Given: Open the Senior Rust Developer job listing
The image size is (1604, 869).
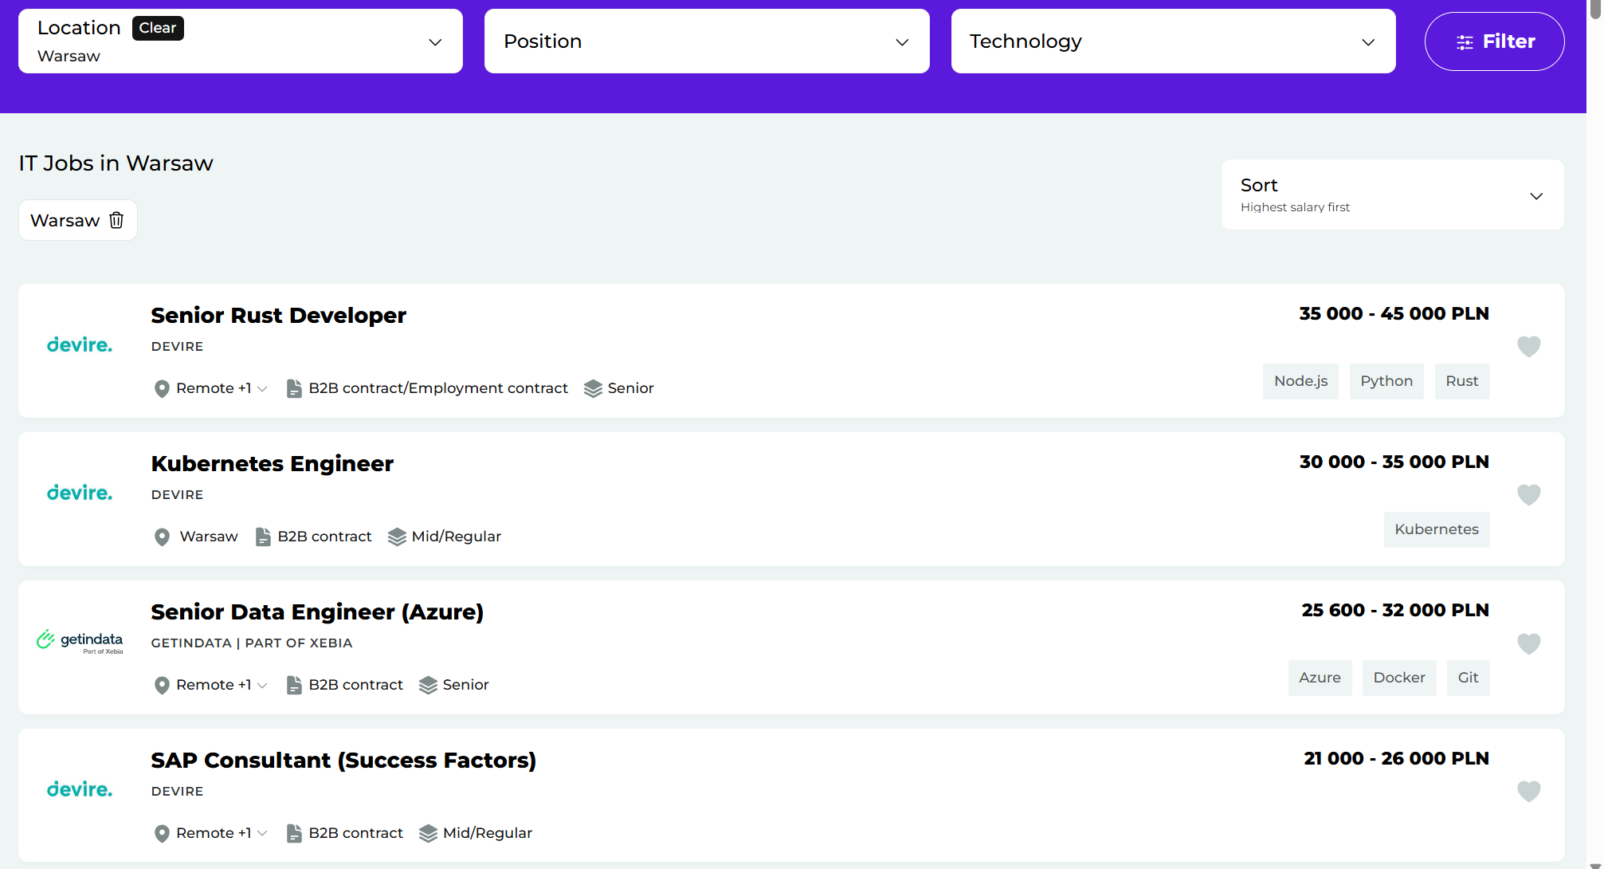Looking at the screenshot, I should tap(278, 316).
